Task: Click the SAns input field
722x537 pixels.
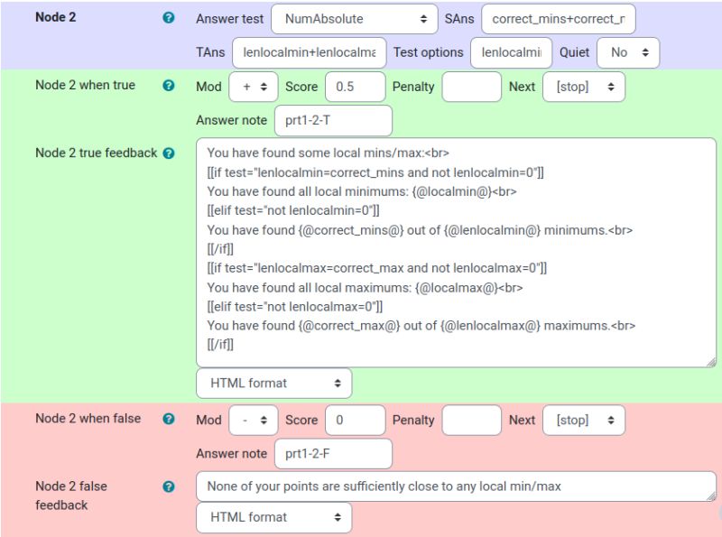Action: [559, 19]
